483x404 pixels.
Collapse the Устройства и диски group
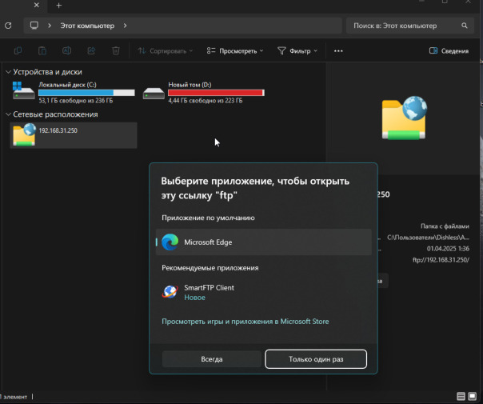pyautogui.click(x=8, y=72)
